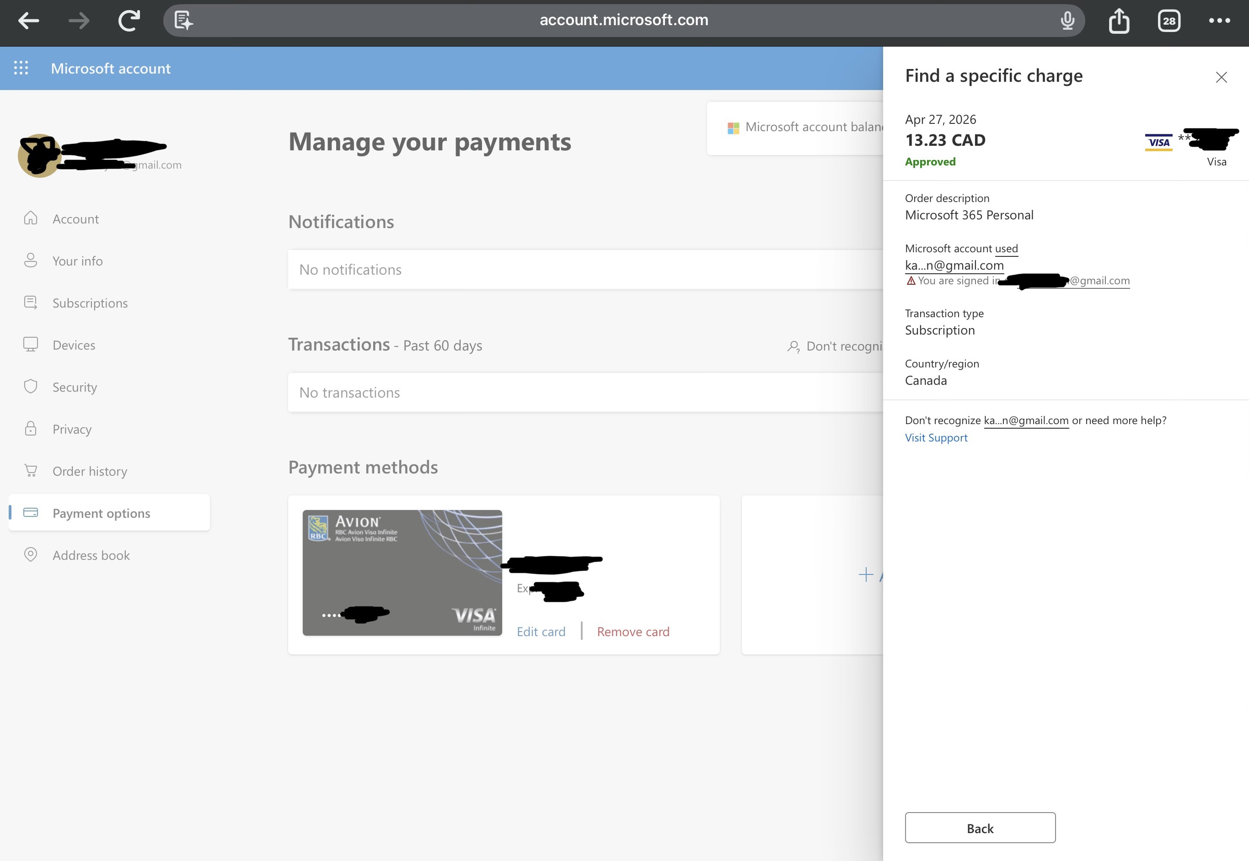The height and width of the screenshot is (861, 1249).
Task: Open Privacy in the sidebar
Action: (x=72, y=430)
